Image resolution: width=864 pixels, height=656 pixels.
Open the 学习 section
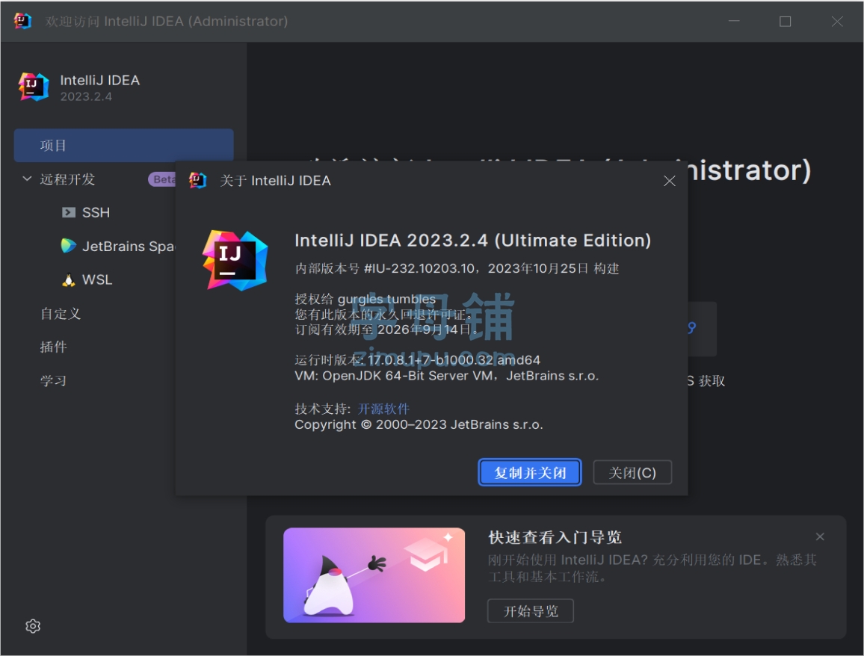(52, 380)
